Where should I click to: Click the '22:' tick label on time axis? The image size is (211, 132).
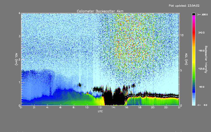(166, 107)
